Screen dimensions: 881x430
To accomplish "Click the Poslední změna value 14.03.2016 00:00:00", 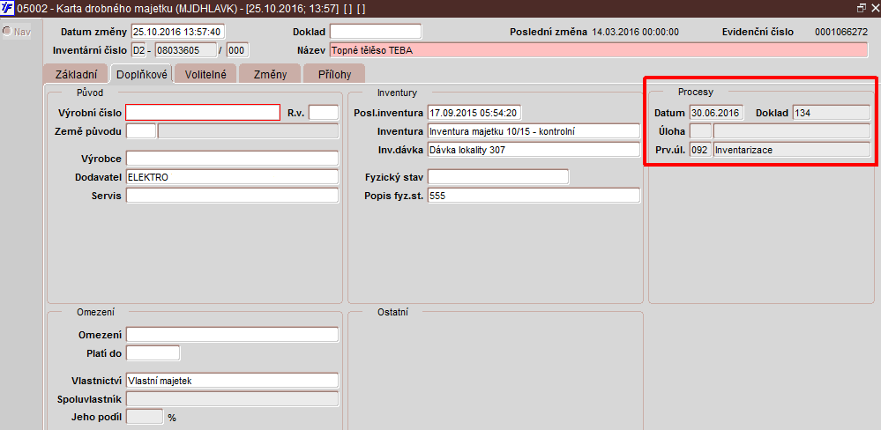I will point(636,32).
